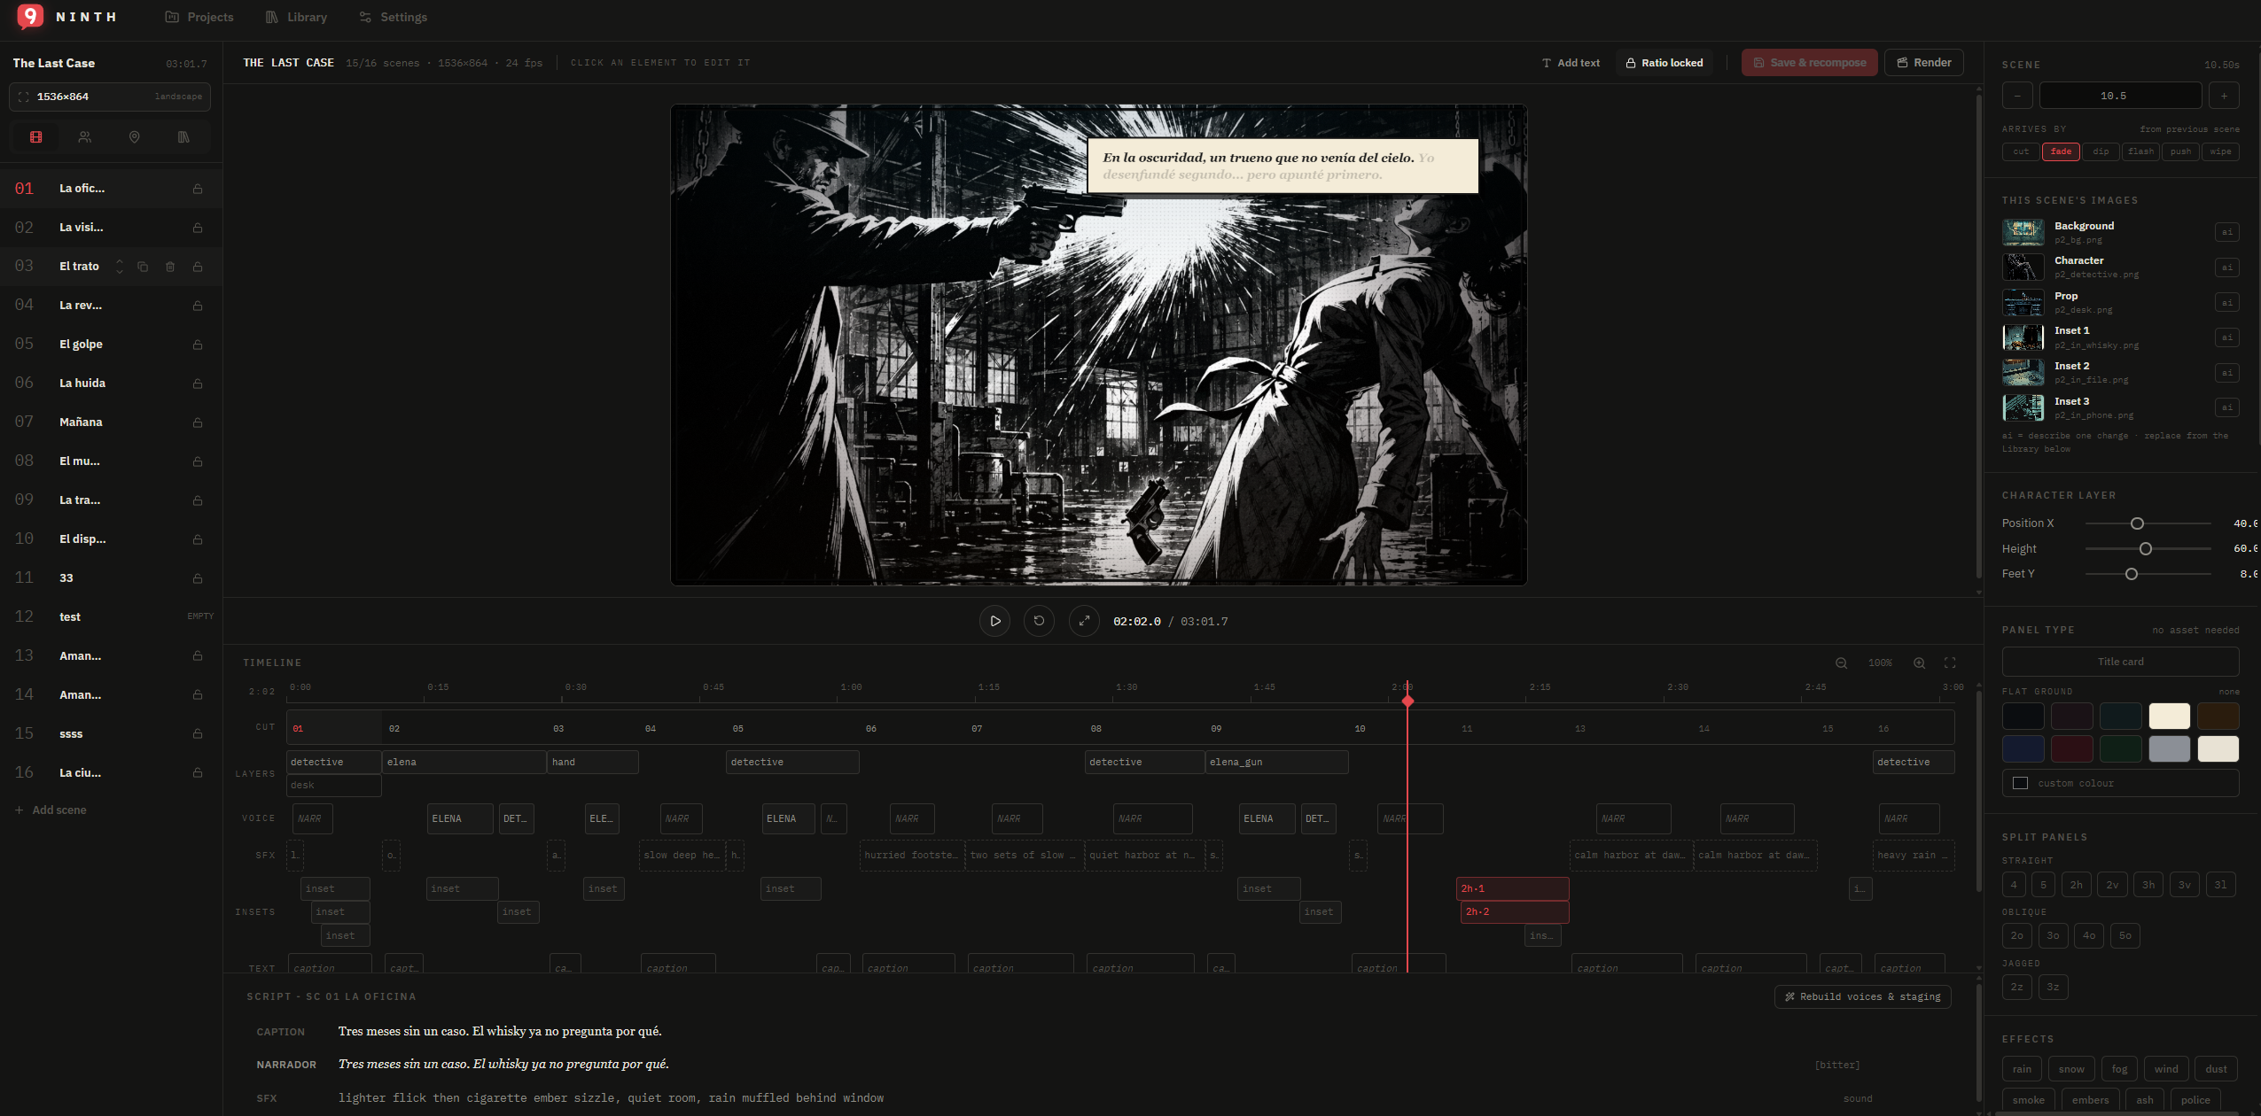2261x1116 pixels.
Task: Click Add text button
Action: click(x=1571, y=63)
